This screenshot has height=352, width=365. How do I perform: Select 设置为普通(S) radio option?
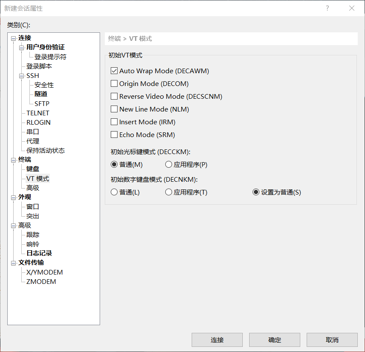point(256,192)
